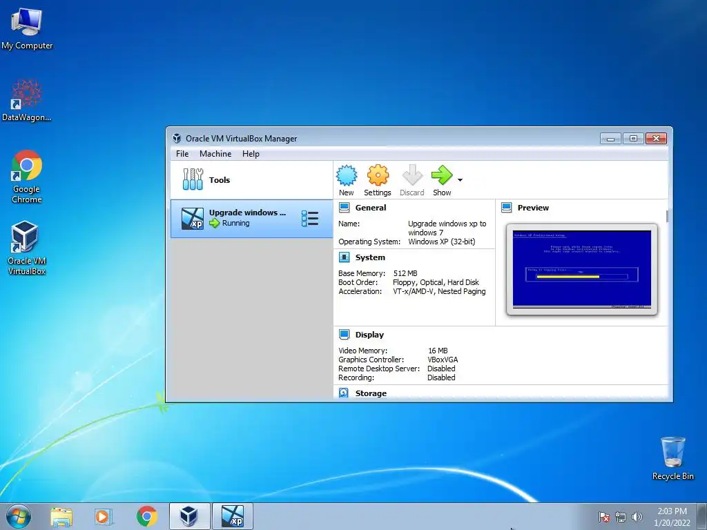Viewport: 707px width, 530px height.
Task: Select the 'Upgrade windows ...' VM entry
Action: [251, 219]
